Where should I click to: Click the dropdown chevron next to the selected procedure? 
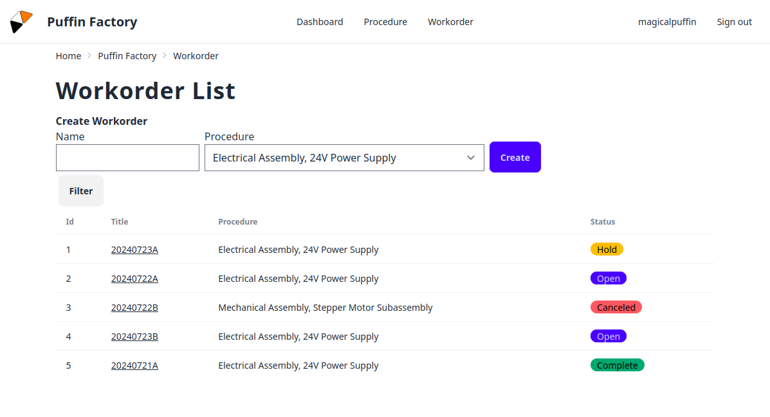pos(470,157)
